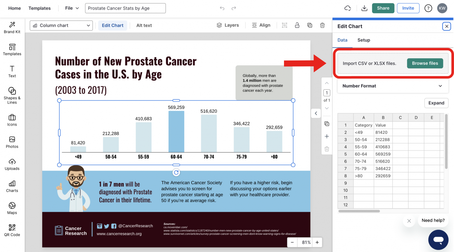This screenshot has width=454, height=252.
Task: Click the download icon in header
Action: (364, 8)
